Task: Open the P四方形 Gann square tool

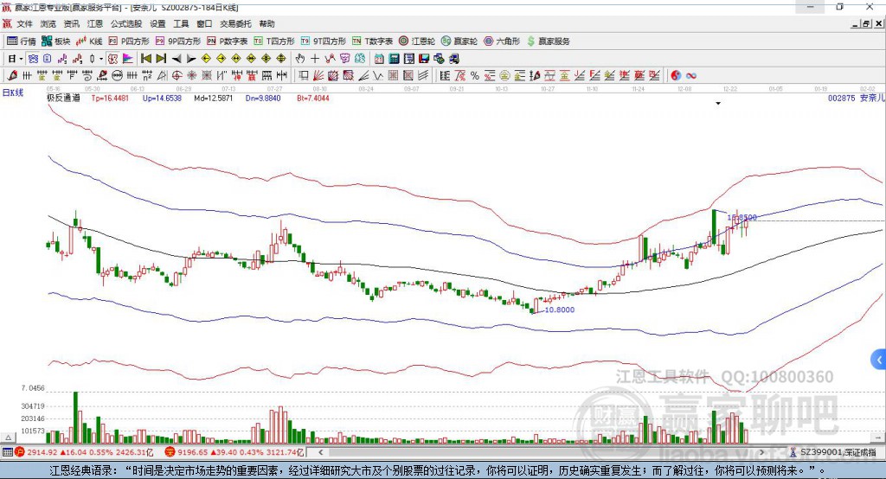Action: (x=129, y=42)
